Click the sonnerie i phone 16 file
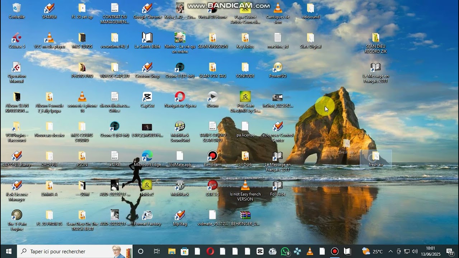 point(82,102)
